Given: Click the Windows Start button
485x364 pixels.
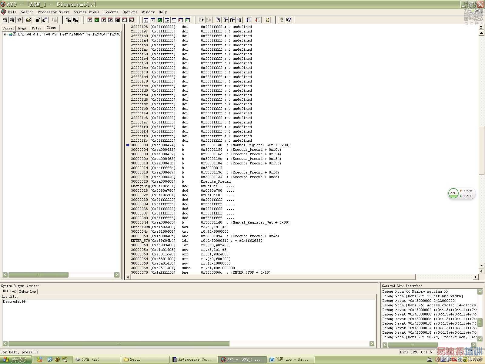Looking at the screenshot, I should pos(16,360).
